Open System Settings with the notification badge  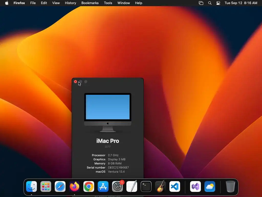[x=117, y=186]
